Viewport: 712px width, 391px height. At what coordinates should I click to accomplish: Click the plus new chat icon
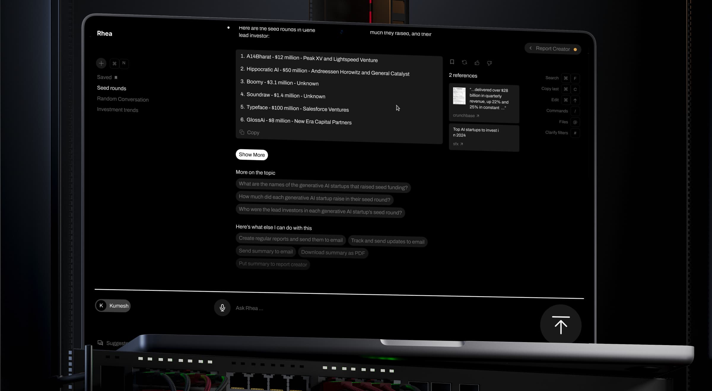101,63
